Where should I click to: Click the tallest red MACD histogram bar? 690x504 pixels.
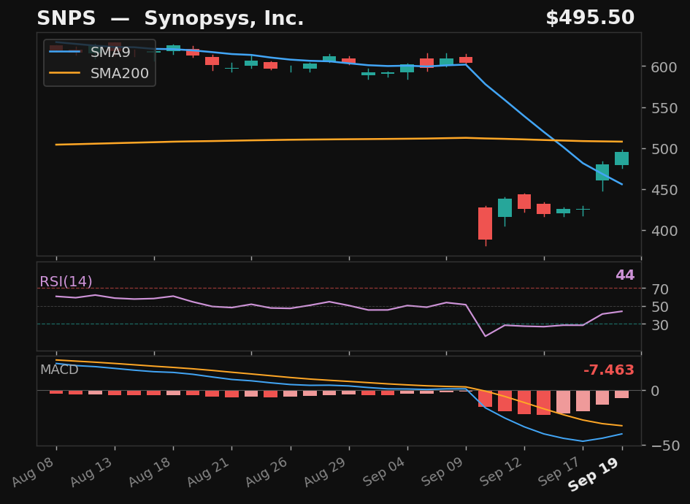click(x=543, y=402)
